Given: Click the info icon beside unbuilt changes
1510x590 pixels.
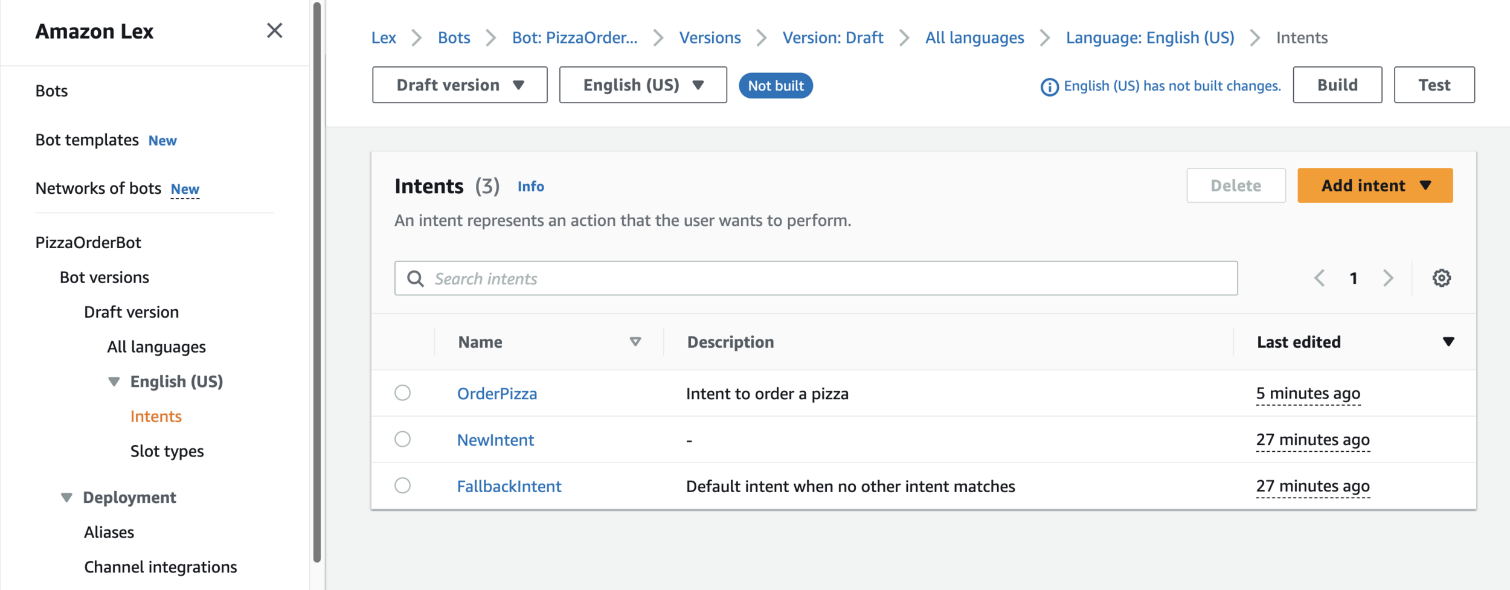Looking at the screenshot, I should point(1049,87).
